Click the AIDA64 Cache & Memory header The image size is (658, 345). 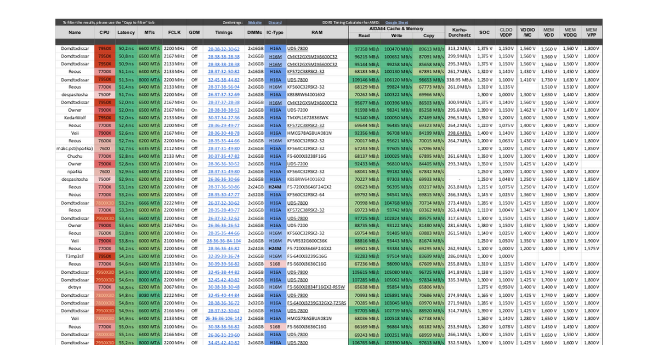pos(396,28)
